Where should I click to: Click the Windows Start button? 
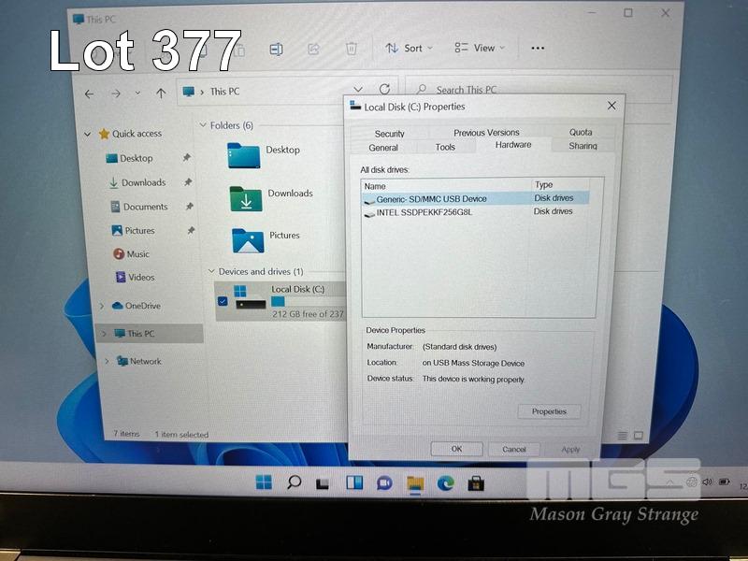click(265, 482)
